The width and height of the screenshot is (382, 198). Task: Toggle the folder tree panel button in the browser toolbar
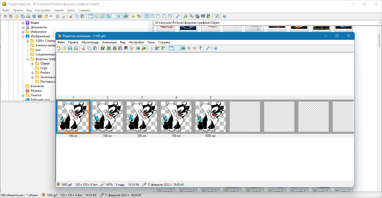(x=96, y=16)
